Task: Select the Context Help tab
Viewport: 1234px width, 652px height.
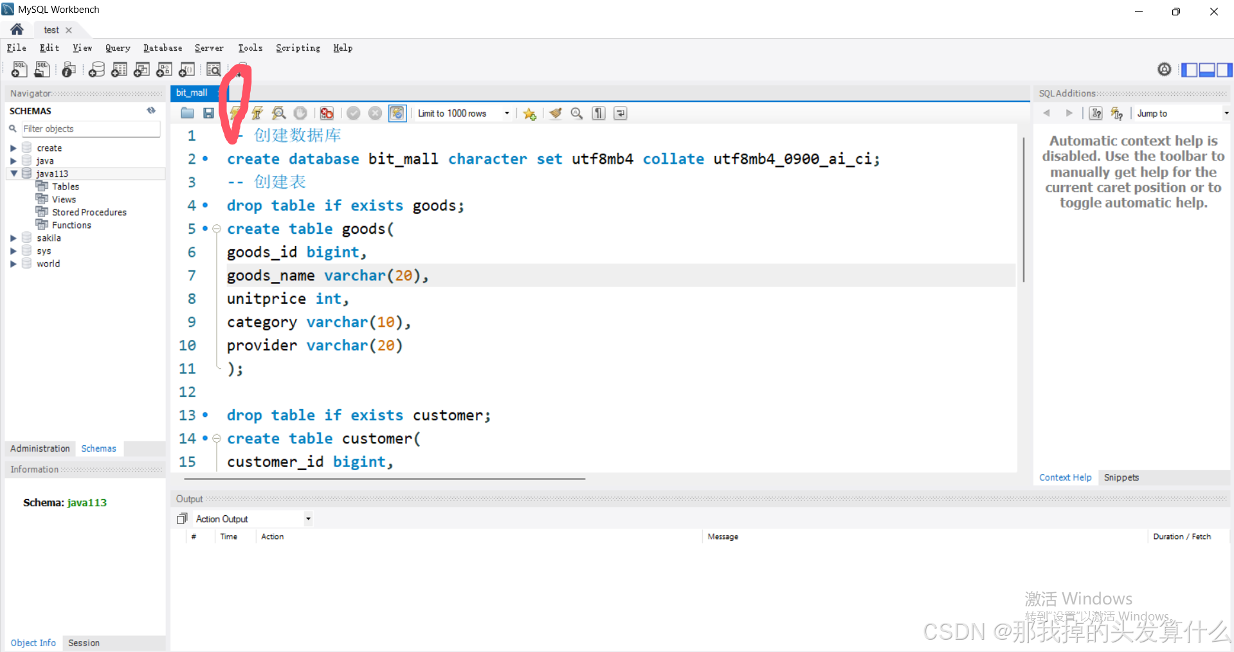Action: click(1065, 477)
